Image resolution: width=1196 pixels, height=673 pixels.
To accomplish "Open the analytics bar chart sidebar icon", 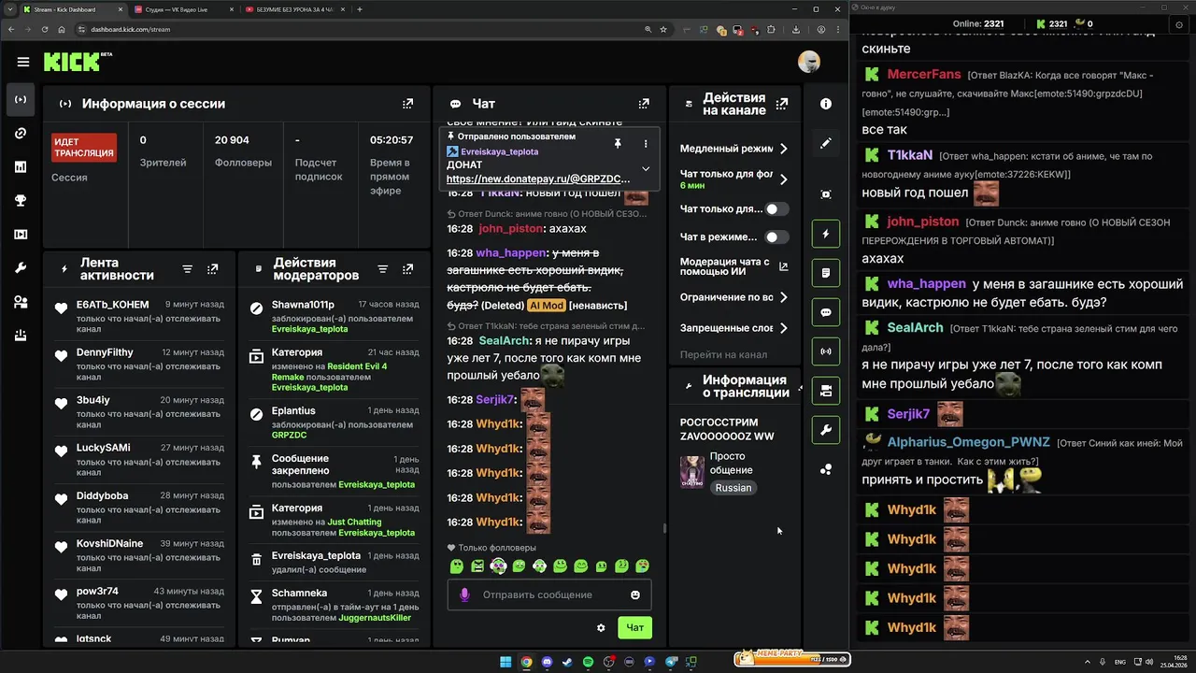I will pyautogui.click(x=21, y=167).
